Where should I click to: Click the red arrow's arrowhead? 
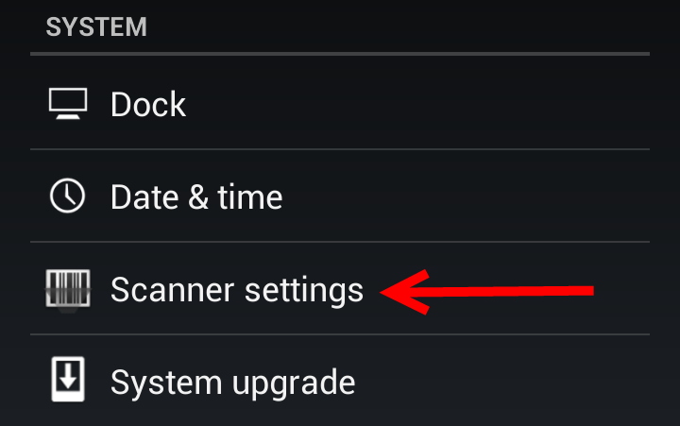pyautogui.click(x=405, y=292)
